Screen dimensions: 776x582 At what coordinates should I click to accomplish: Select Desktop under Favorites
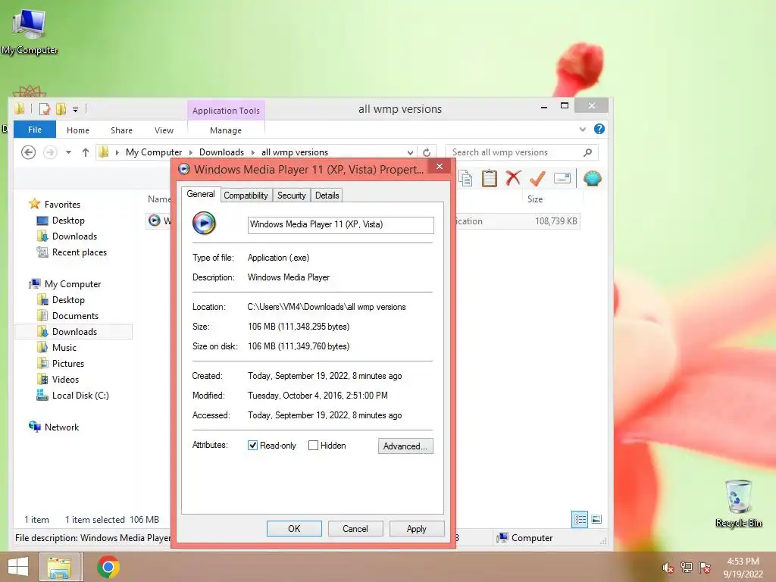pyautogui.click(x=68, y=221)
